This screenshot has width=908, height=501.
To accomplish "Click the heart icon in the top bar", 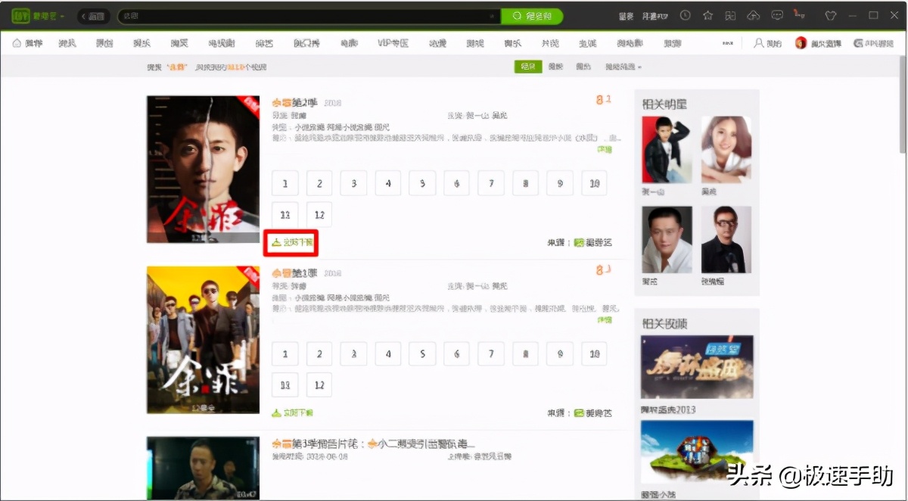I will click(x=829, y=15).
